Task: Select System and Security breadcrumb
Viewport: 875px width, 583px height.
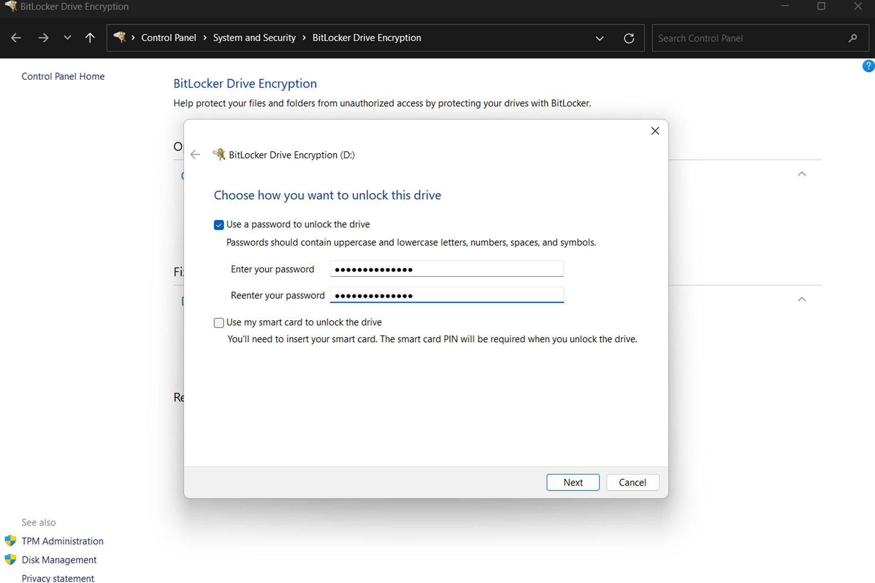Action: (x=255, y=38)
